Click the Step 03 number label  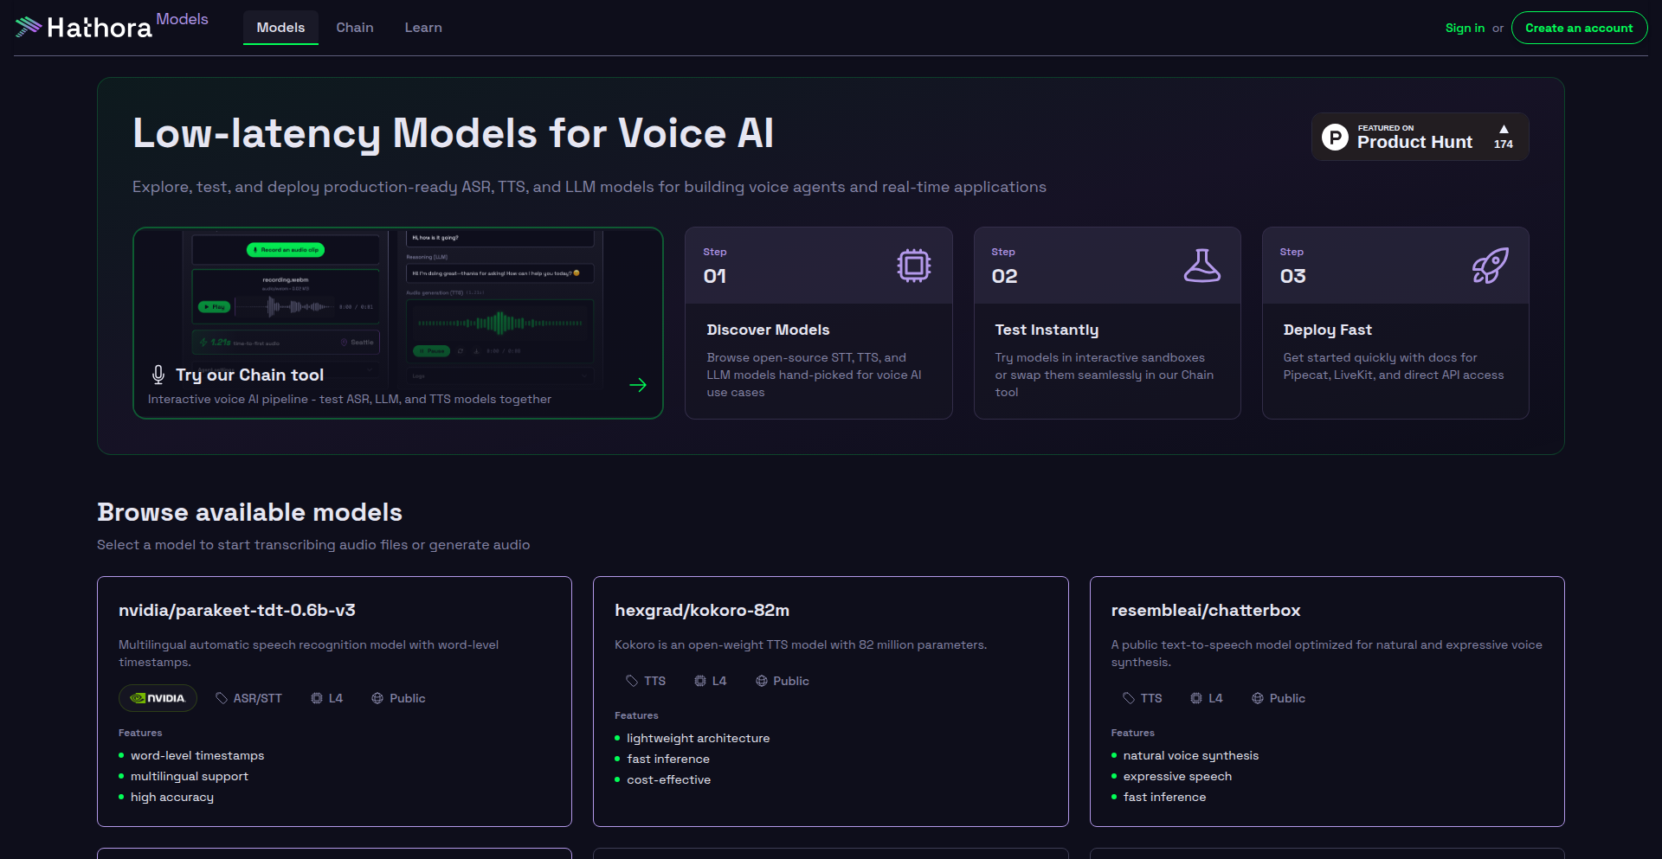click(1293, 276)
